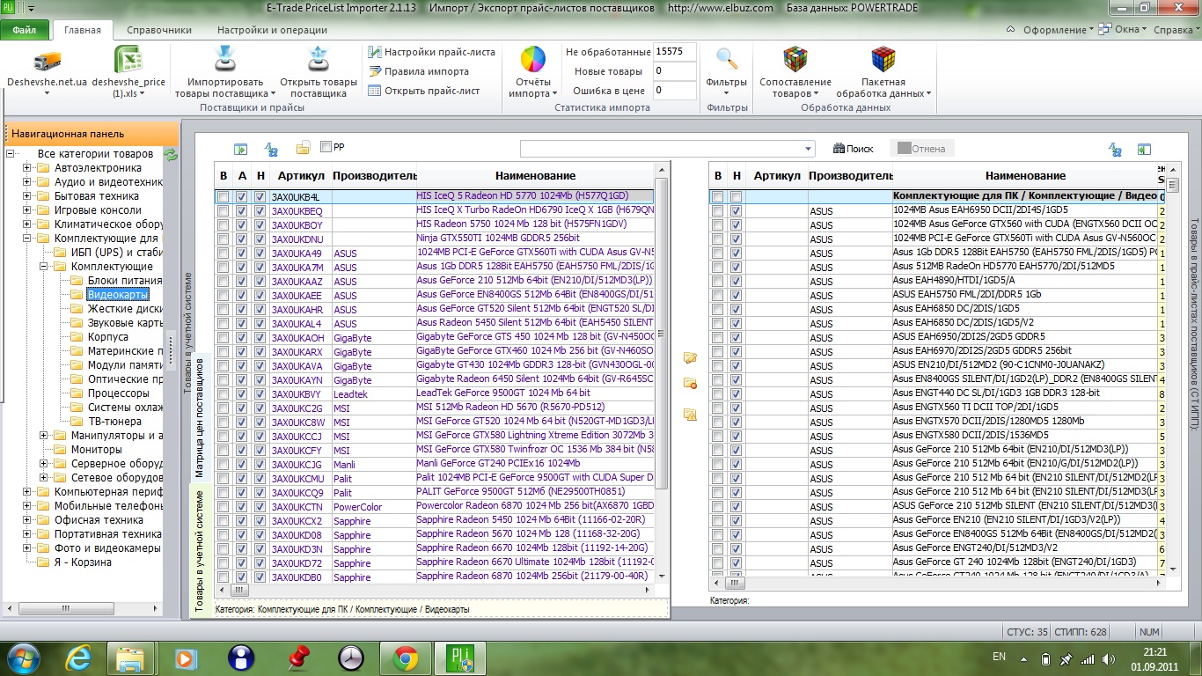Select the Видеокарты tree item
The width and height of the screenshot is (1202, 676).
[x=118, y=295]
